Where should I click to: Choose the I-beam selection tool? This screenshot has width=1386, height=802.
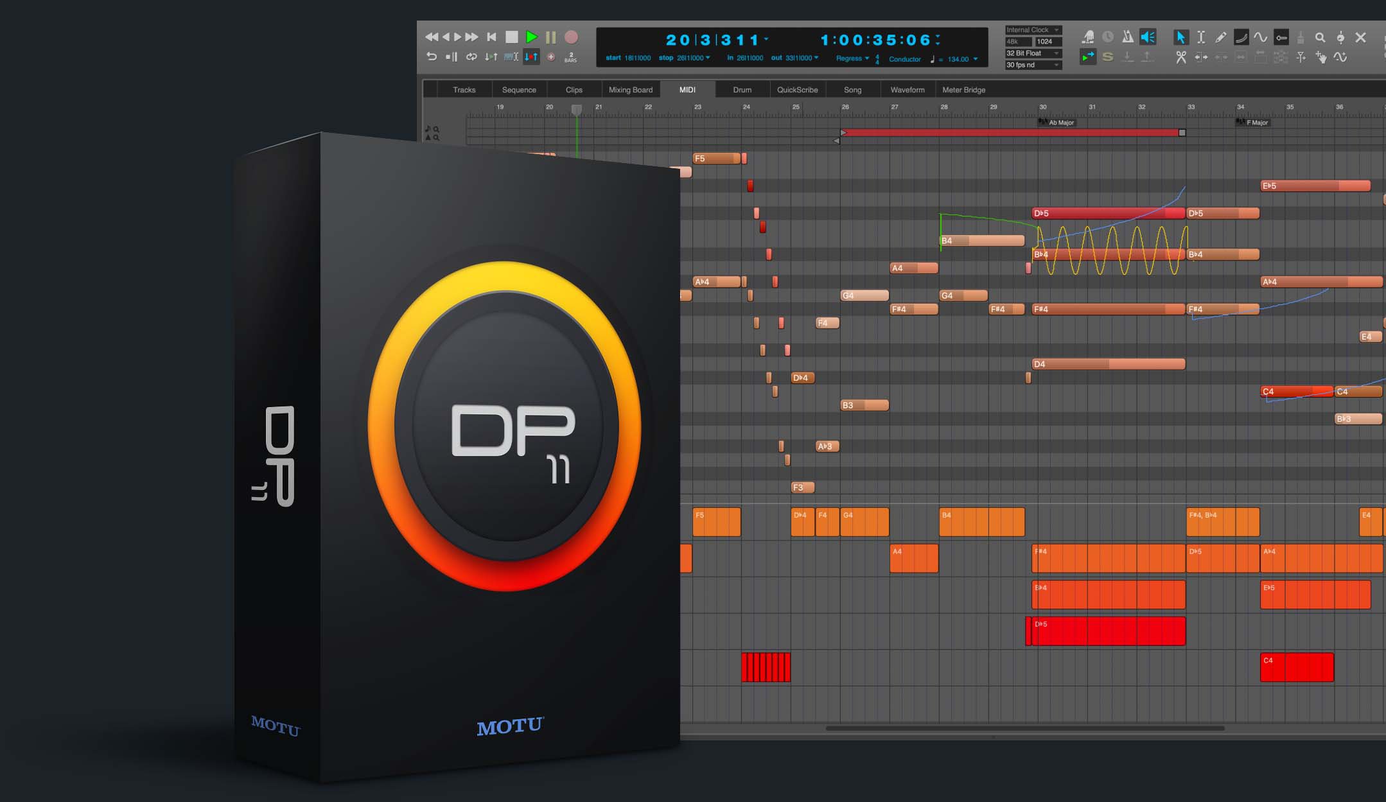pos(1203,37)
